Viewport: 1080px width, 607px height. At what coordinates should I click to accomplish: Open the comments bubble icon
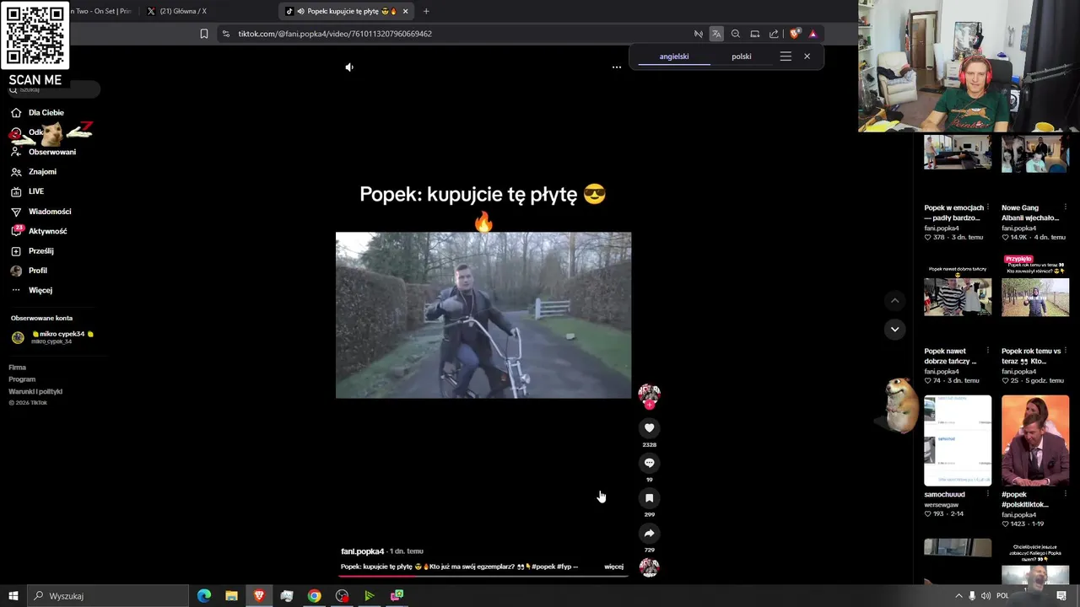[649, 463]
